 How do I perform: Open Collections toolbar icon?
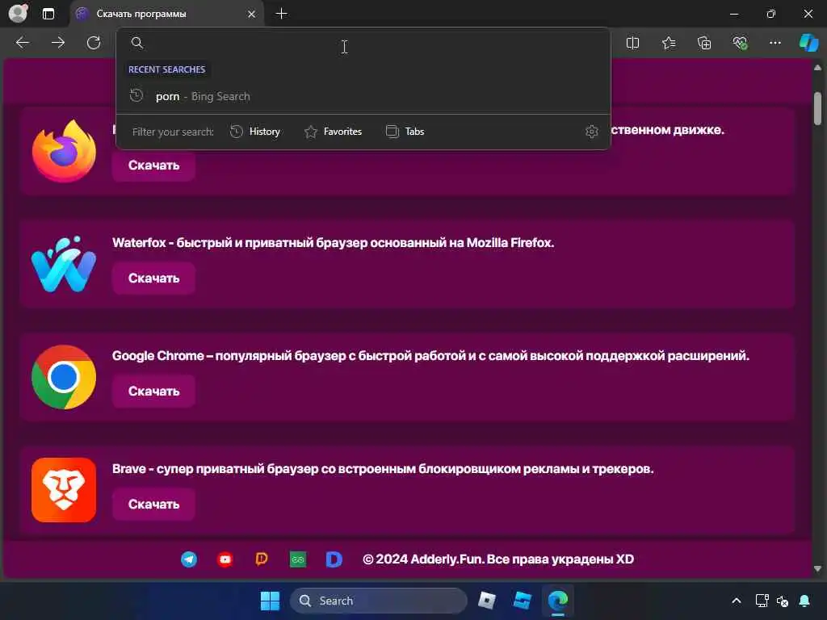click(x=704, y=43)
